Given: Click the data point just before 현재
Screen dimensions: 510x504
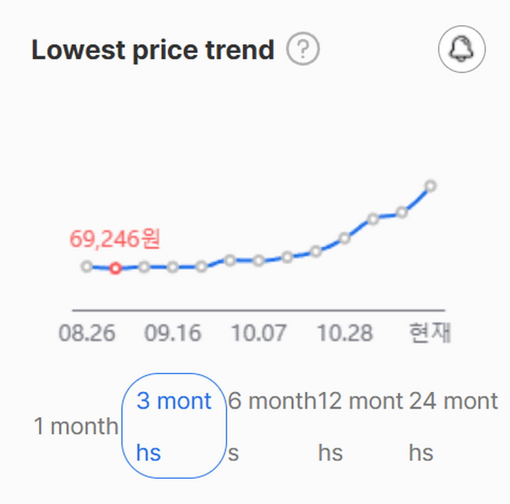Looking at the screenshot, I should tap(402, 212).
